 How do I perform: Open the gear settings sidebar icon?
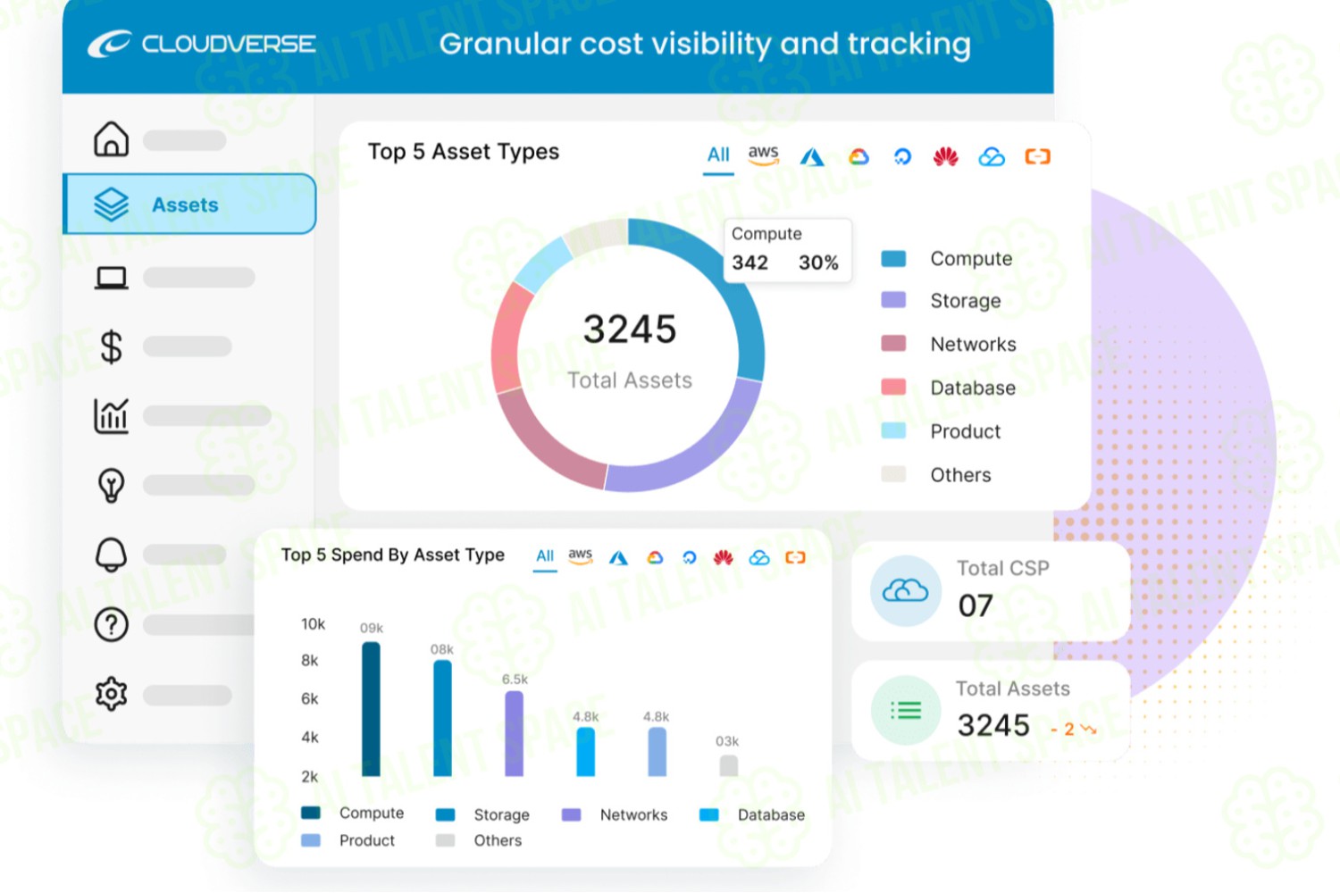(x=112, y=694)
